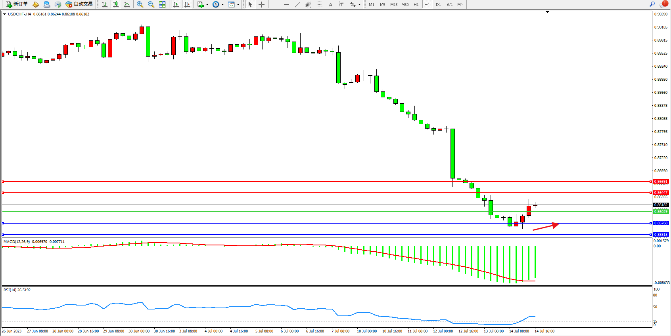Image resolution: width=671 pixels, height=336 pixels.
Task: Open the periodicity clock dropdown arrow
Action: (x=222, y=5)
